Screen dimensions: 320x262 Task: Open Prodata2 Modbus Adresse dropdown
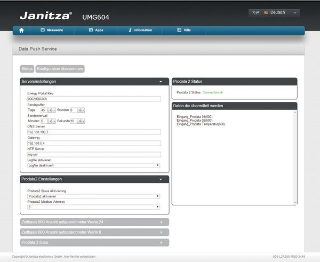pyautogui.click(x=94, y=207)
